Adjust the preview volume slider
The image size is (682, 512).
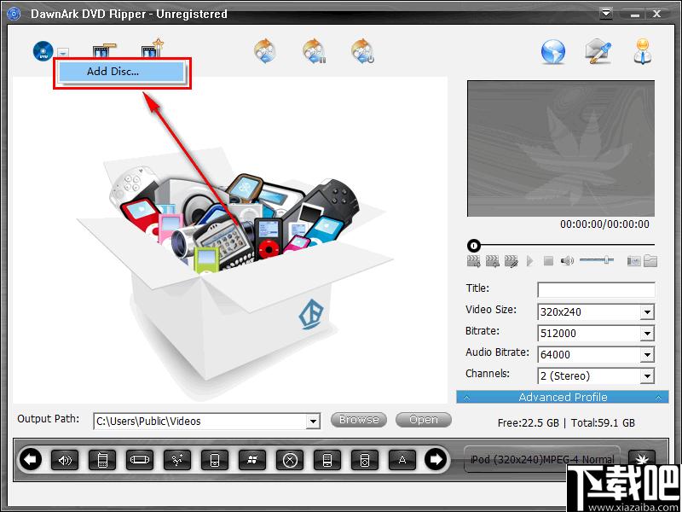tap(597, 260)
